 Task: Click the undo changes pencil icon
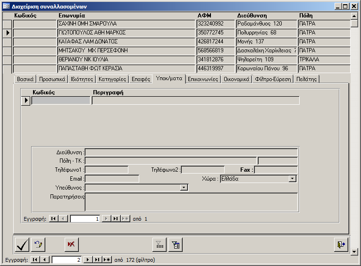click(39, 244)
